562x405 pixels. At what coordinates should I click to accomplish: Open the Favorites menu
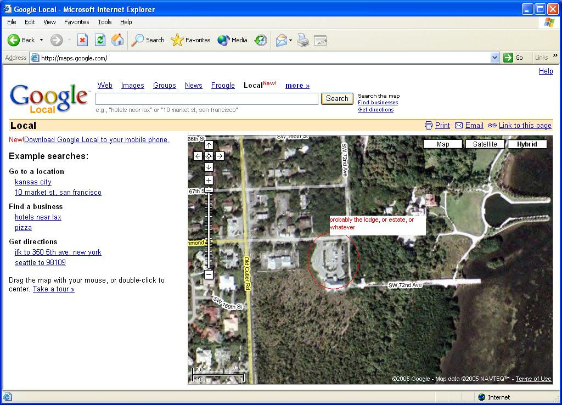click(x=76, y=22)
